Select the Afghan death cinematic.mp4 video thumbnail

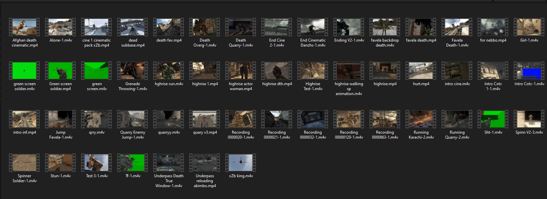click(x=24, y=27)
